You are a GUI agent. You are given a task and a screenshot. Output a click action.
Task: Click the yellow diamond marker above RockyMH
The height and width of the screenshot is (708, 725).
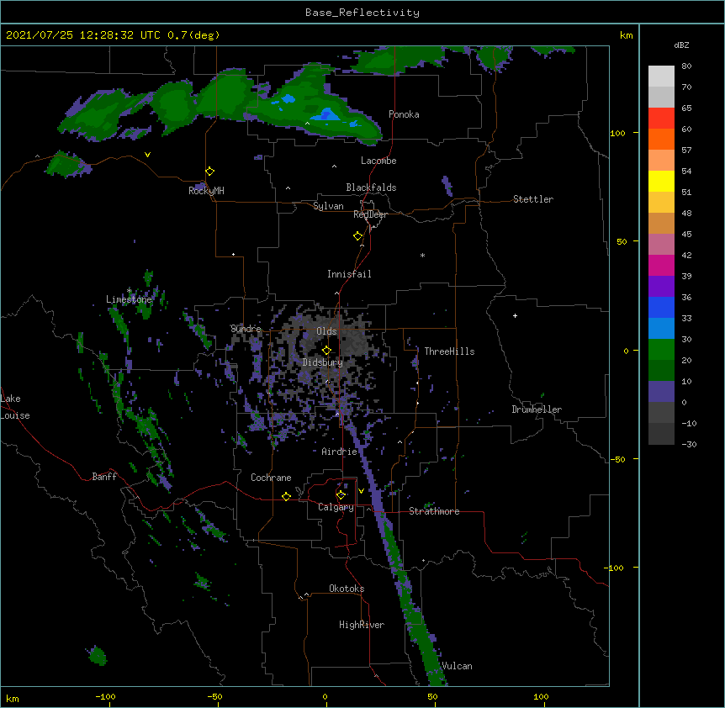pyautogui.click(x=209, y=172)
